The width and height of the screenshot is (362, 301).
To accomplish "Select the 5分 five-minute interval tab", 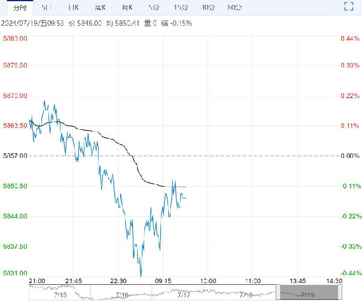I will 153,7.
